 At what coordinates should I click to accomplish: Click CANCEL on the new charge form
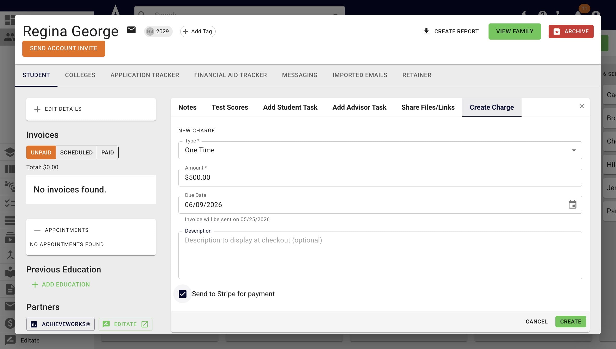tap(536, 322)
